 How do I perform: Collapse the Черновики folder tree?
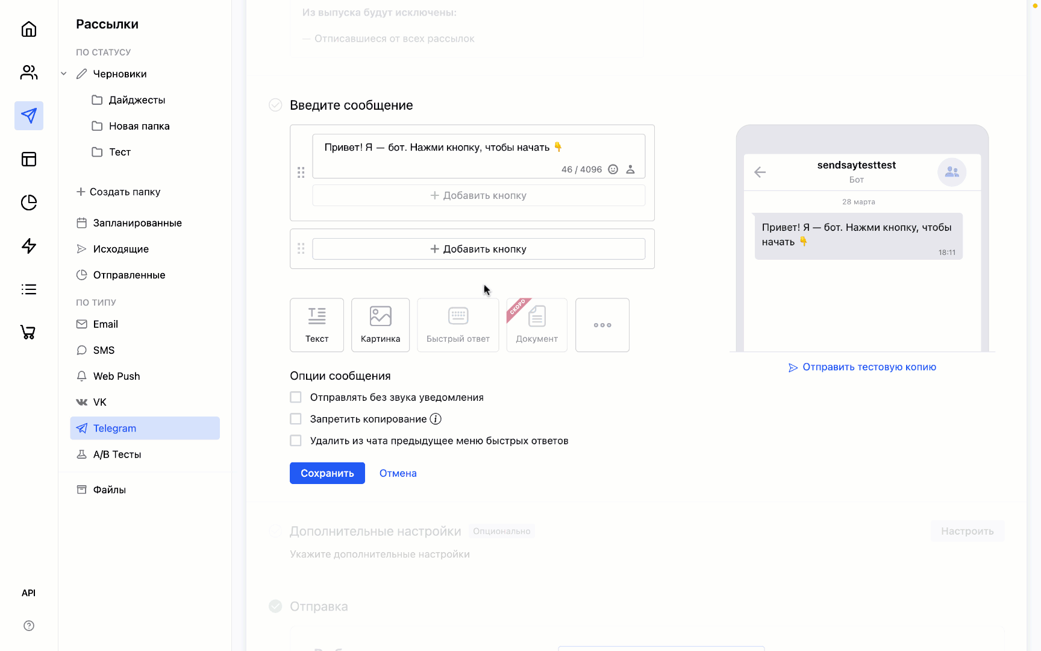tap(64, 74)
